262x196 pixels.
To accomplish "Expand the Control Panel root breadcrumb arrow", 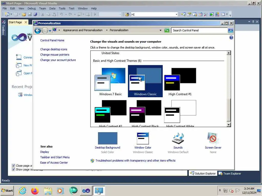I will click(59, 30).
